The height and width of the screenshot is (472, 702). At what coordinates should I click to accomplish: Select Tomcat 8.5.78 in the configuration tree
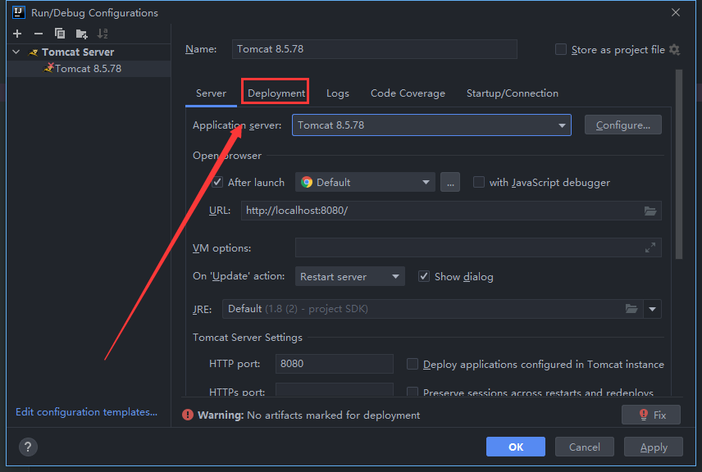pyautogui.click(x=89, y=69)
